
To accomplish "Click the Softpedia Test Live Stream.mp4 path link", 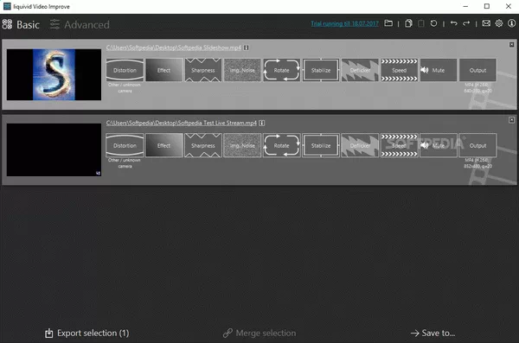I will click(x=182, y=123).
